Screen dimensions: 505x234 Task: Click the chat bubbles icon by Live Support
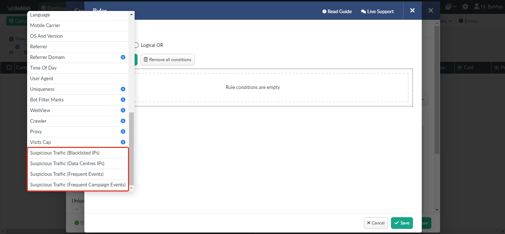coord(363,12)
